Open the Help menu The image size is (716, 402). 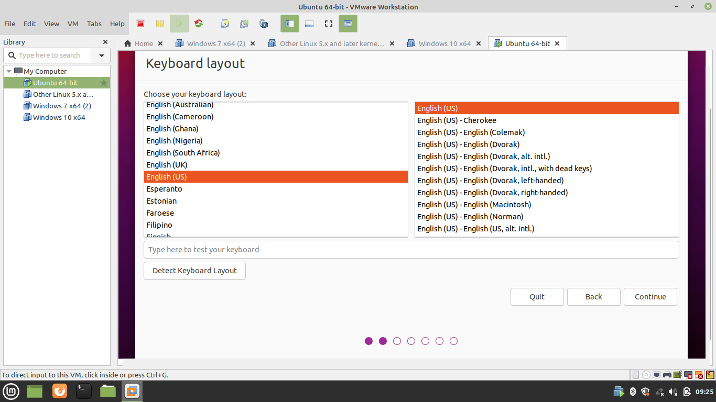coord(117,24)
